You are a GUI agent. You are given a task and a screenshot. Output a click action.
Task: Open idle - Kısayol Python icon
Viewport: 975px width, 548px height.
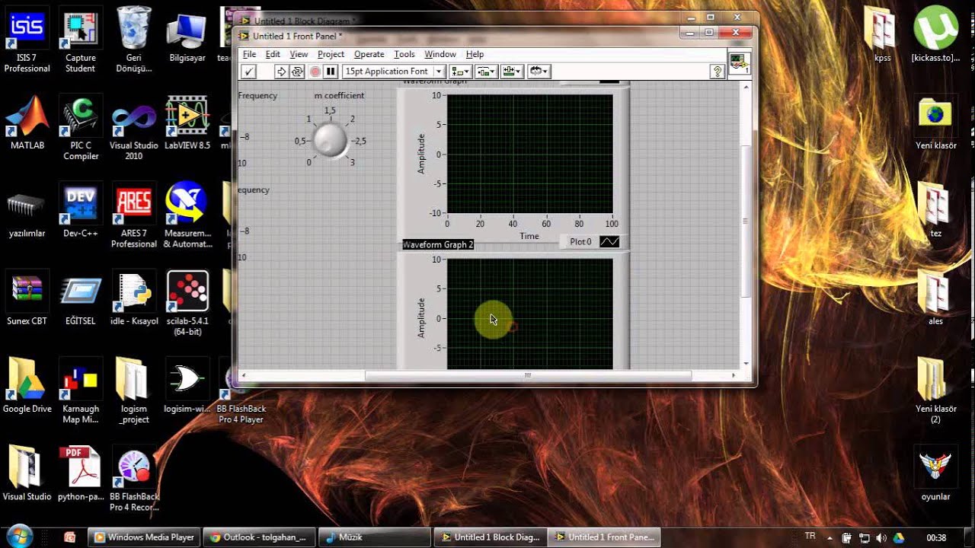[134, 298]
